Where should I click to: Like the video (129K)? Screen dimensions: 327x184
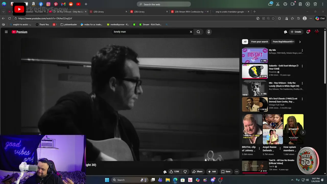click(x=174, y=172)
